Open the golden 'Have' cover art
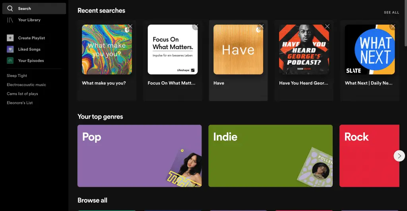 tap(238, 50)
